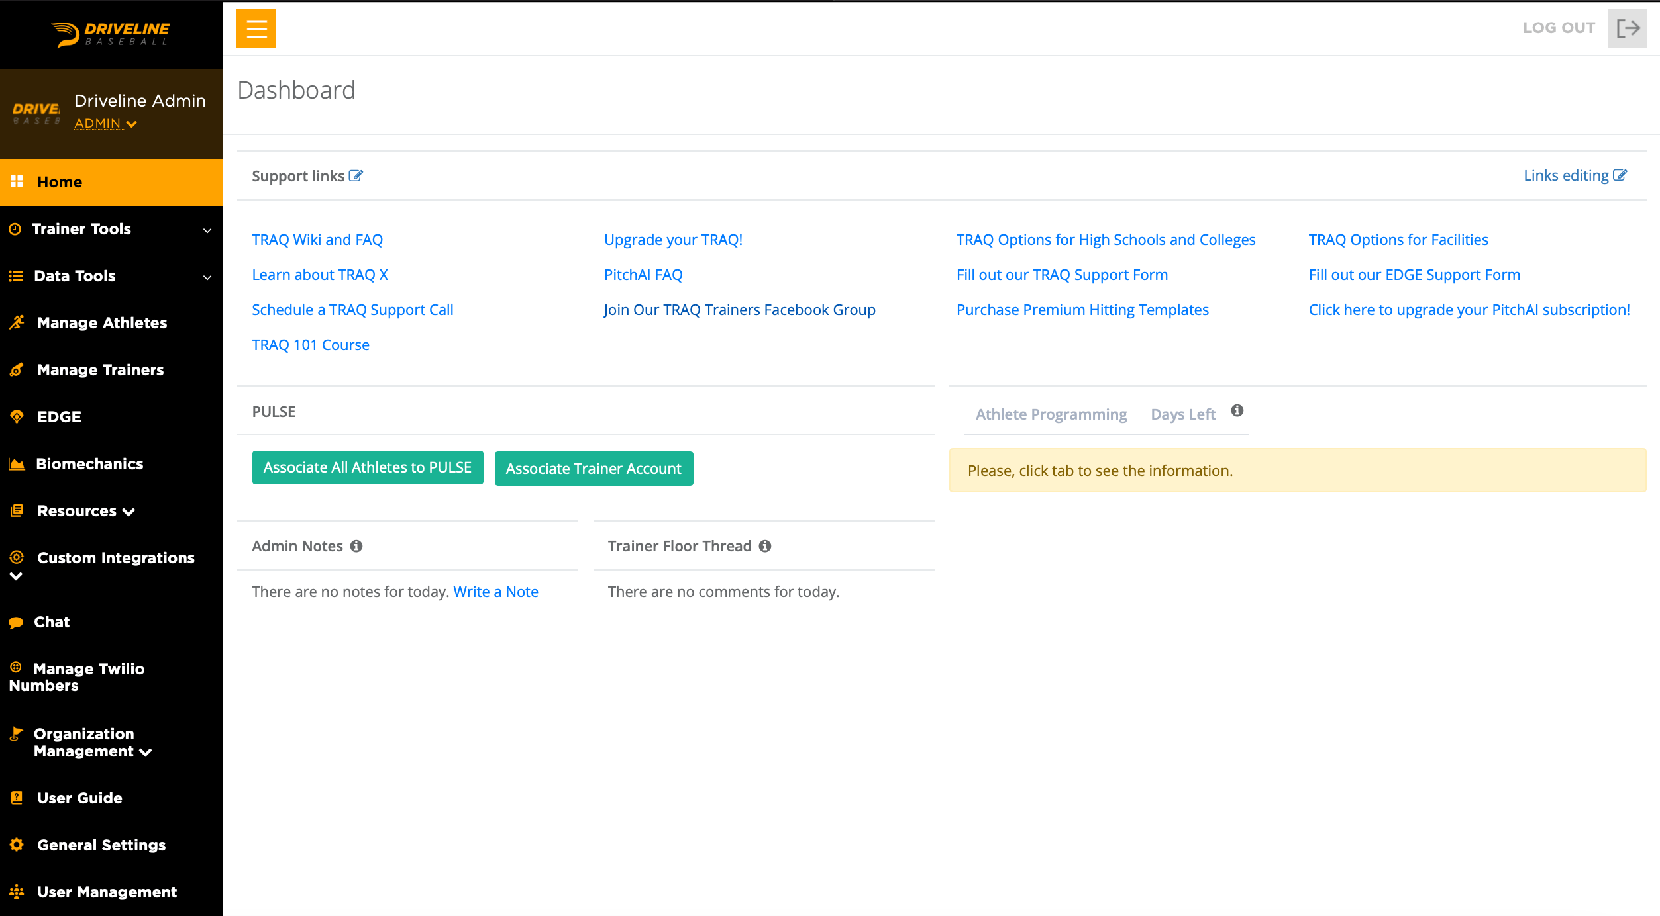Open TRAQ Options for Facilities link
The image size is (1660, 916).
[x=1398, y=240]
